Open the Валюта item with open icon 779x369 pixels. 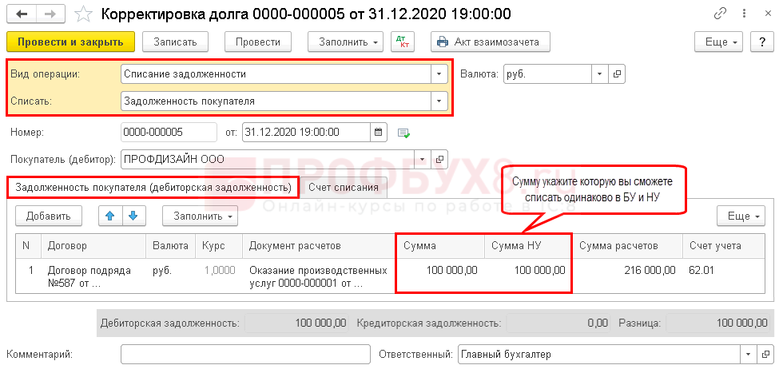tap(617, 74)
